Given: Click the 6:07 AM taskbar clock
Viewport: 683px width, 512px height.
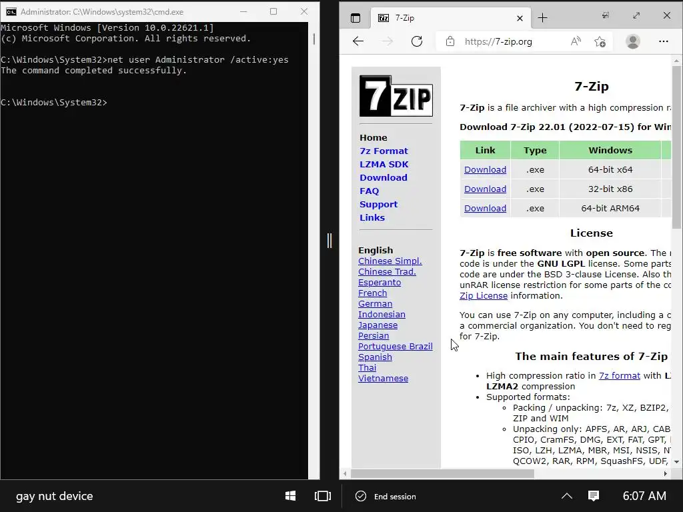Looking at the screenshot, I should click(644, 496).
